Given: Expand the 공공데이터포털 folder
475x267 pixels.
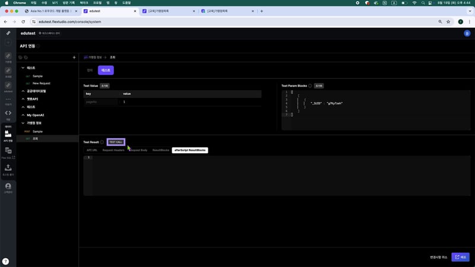Looking at the screenshot, I should click(x=23, y=91).
